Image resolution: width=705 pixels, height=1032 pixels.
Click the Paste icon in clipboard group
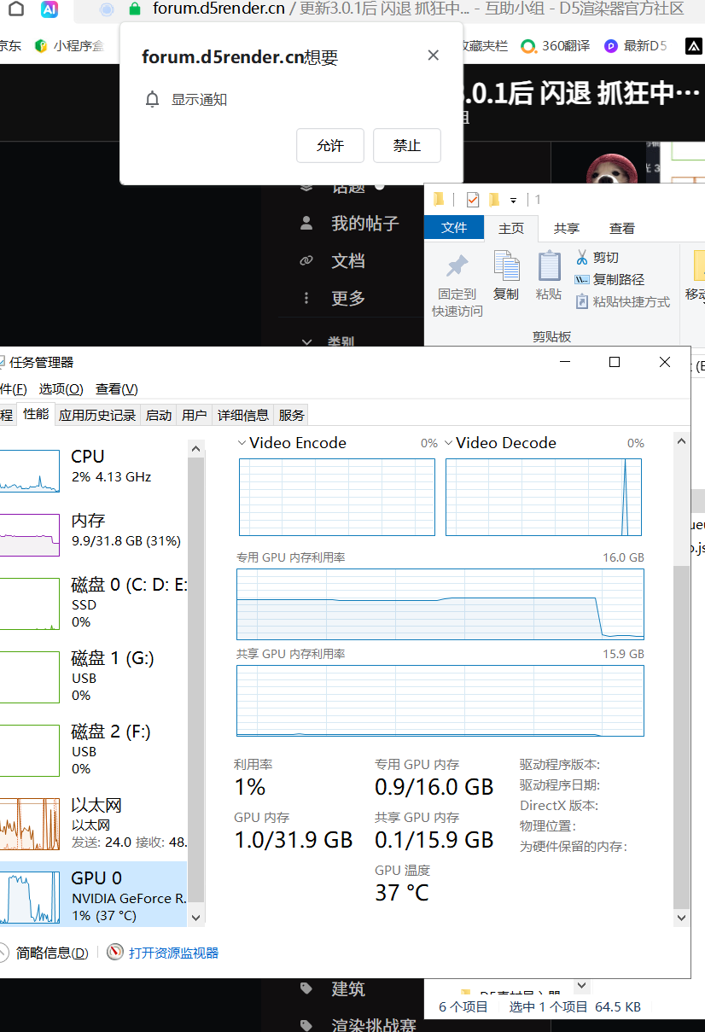coord(549,266)
